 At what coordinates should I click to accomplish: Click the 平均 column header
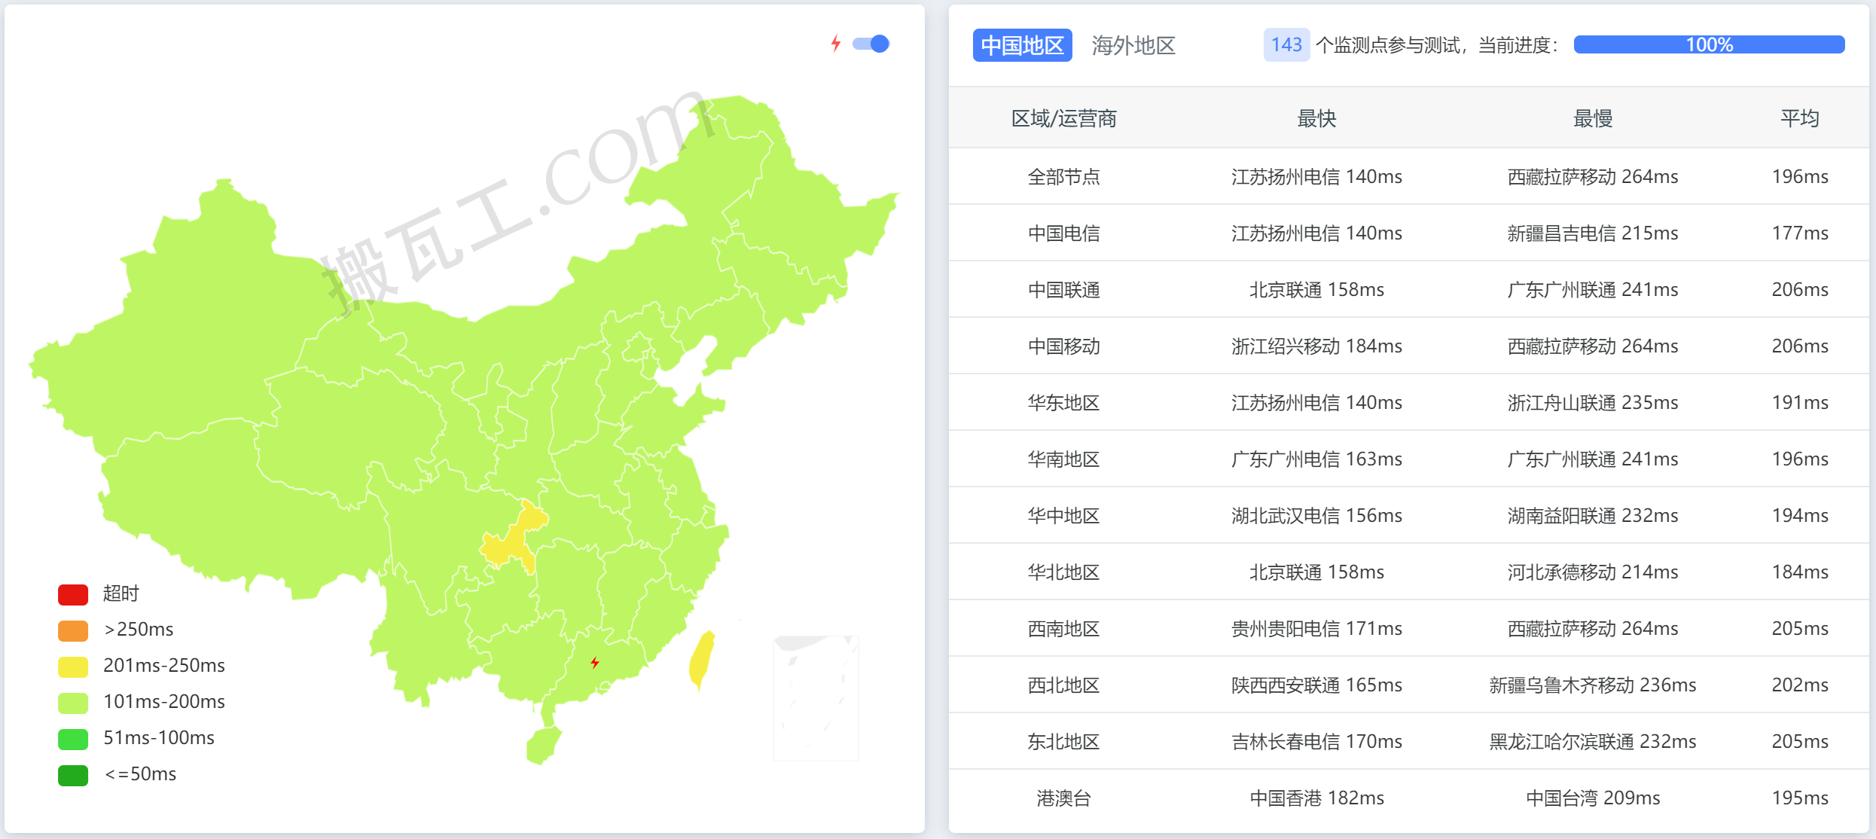point(1799,118)
